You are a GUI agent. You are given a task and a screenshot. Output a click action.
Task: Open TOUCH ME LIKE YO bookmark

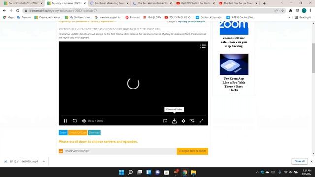179,18
